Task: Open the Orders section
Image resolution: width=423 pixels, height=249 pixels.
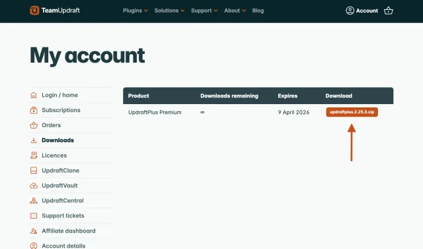Action: 52,125
